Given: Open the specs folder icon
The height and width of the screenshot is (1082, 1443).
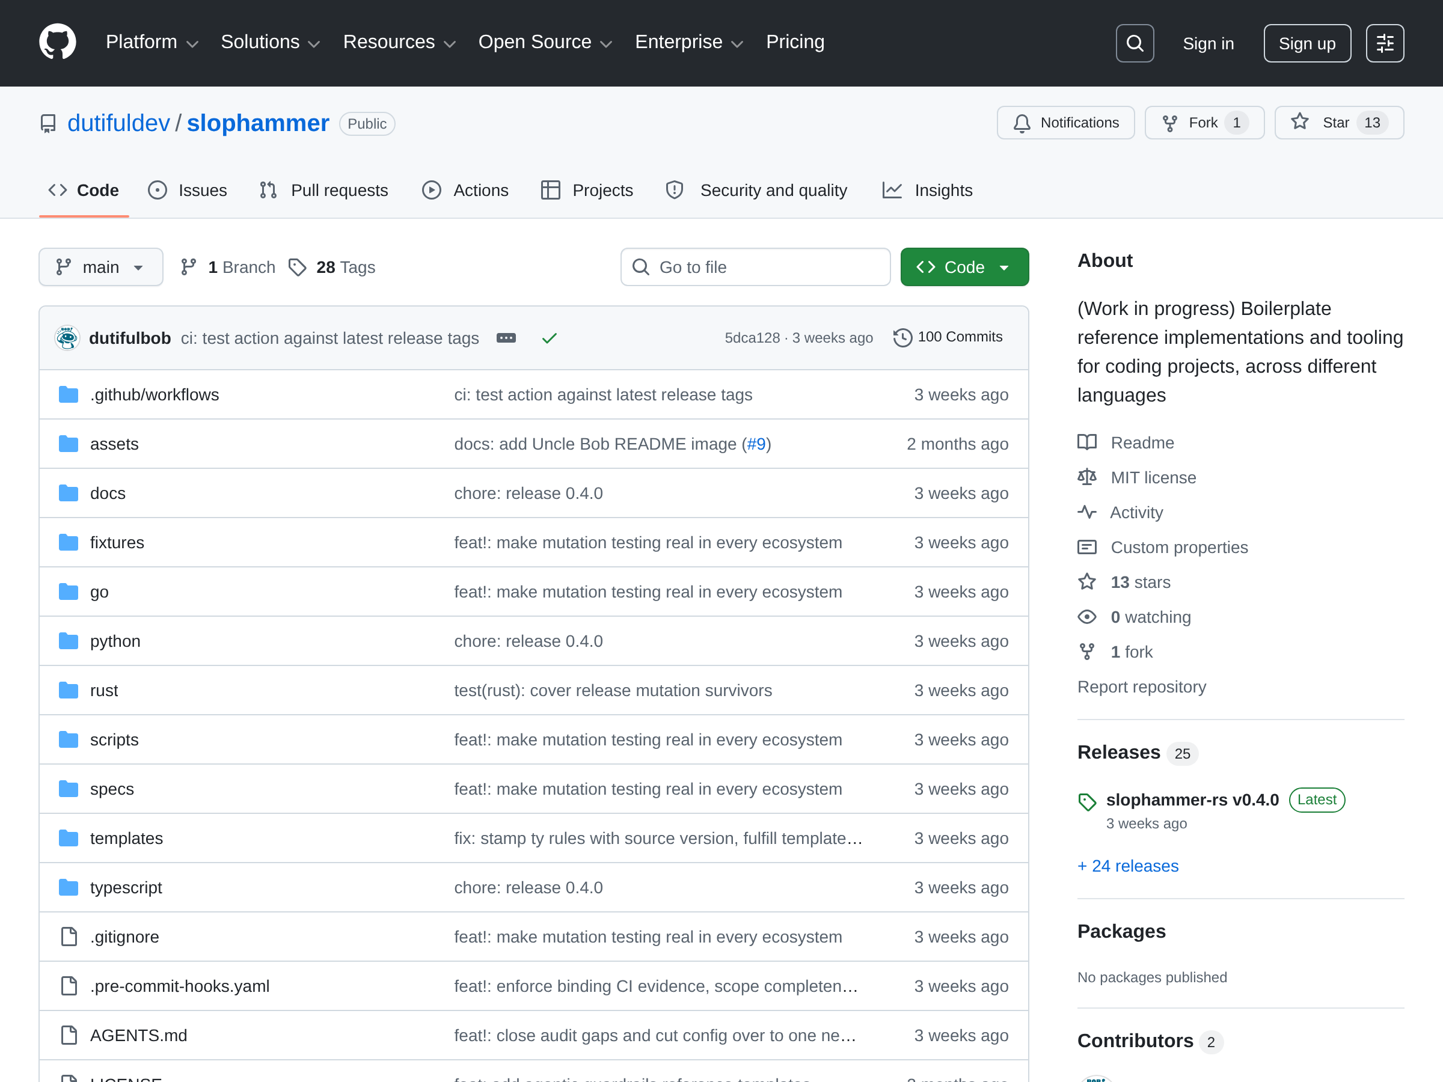Looking at the screenshot, I should pyautogui.click(x=69, y=789).
